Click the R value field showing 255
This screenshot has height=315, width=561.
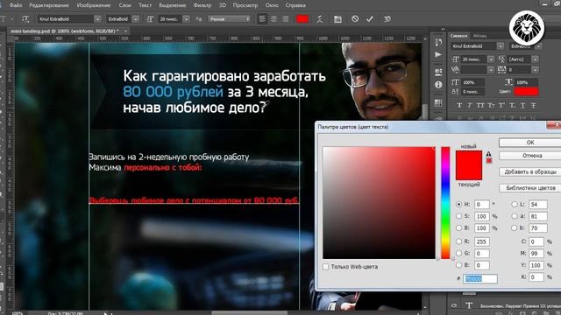pyautogui.click(x=481, y=241)
